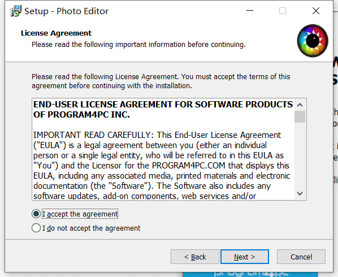Close the Photo Editor setup window
This screenshot has height=277, width=338.
point(316,11)
